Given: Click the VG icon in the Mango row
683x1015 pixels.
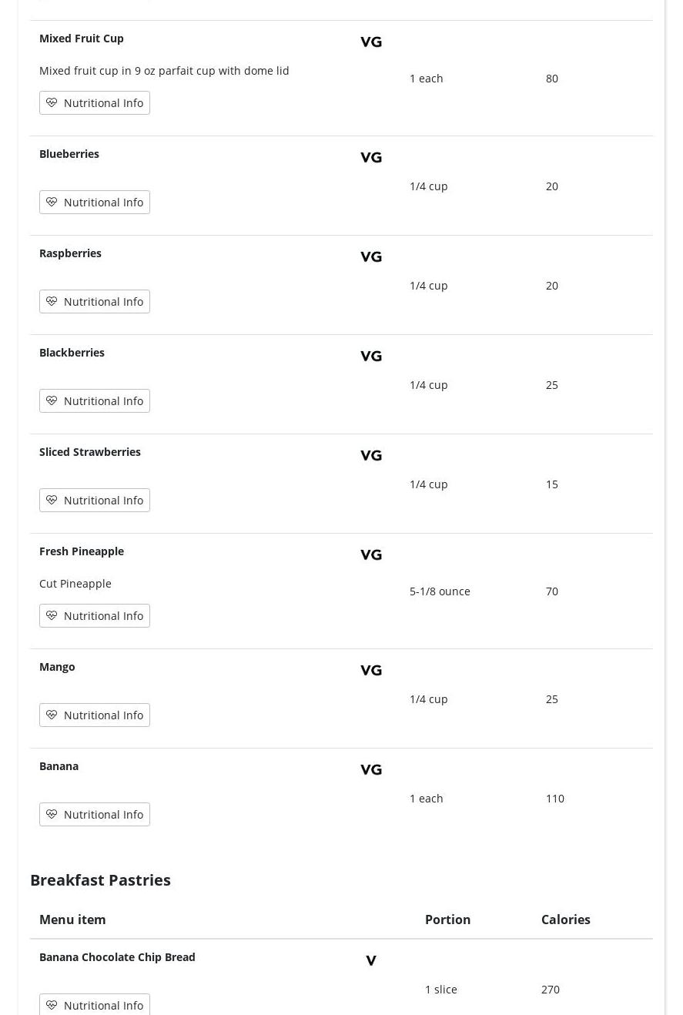Looking at the screenshot, I should (371, 671).
